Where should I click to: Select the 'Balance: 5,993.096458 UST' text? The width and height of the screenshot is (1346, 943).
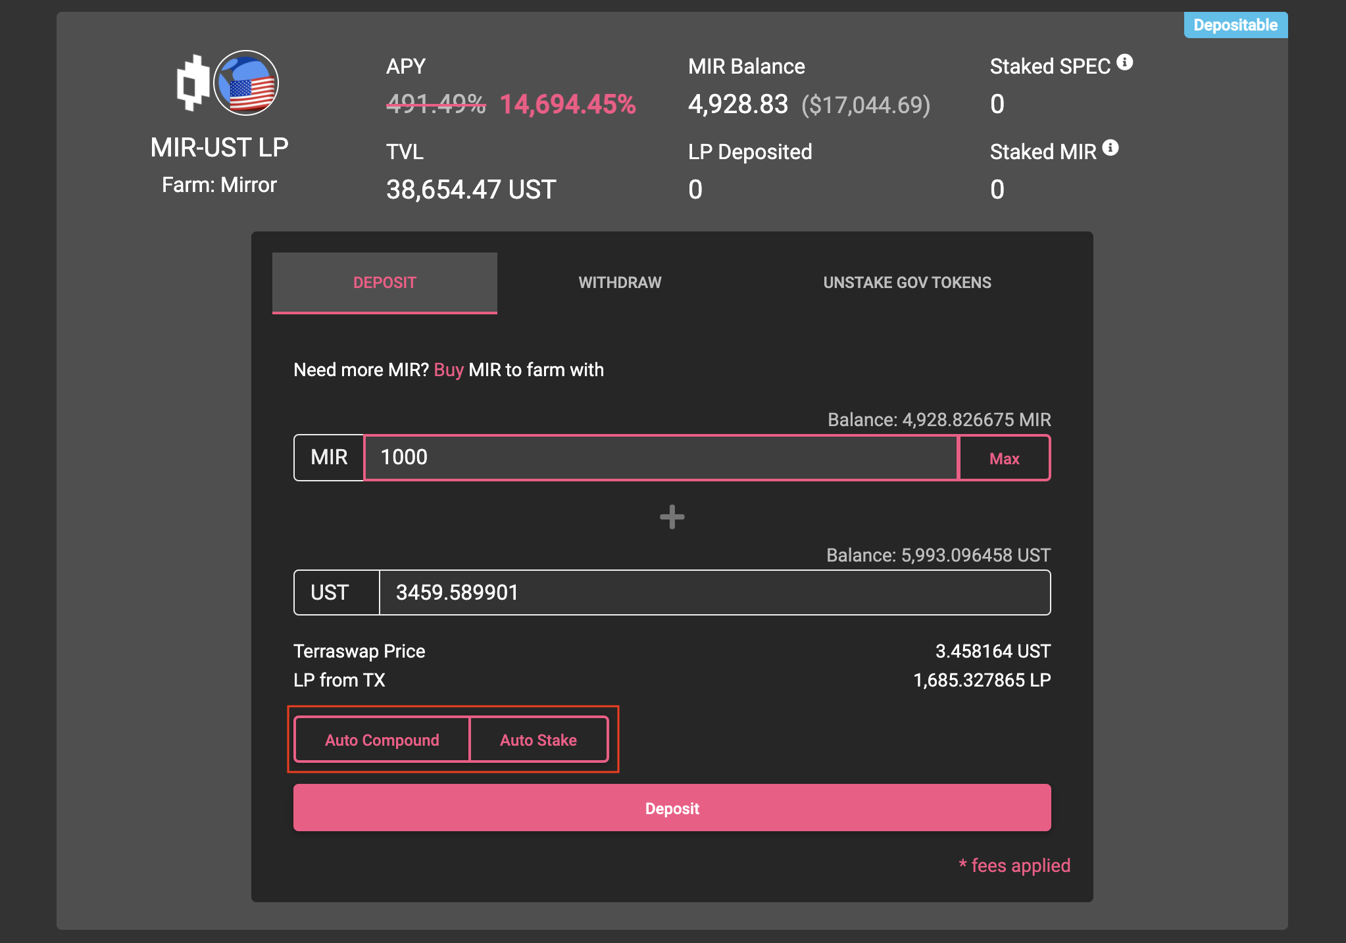[938, 555]
